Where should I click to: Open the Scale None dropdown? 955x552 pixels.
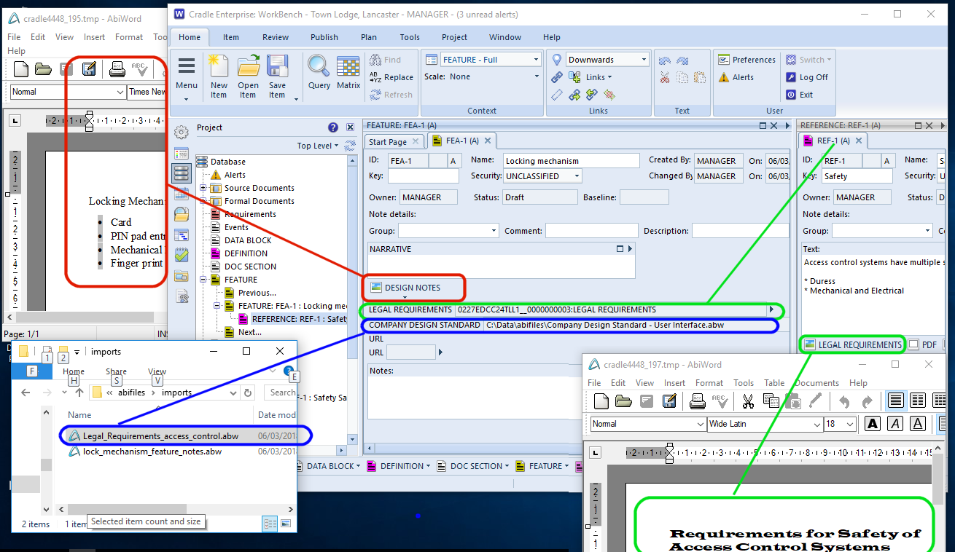pos(537,76)
